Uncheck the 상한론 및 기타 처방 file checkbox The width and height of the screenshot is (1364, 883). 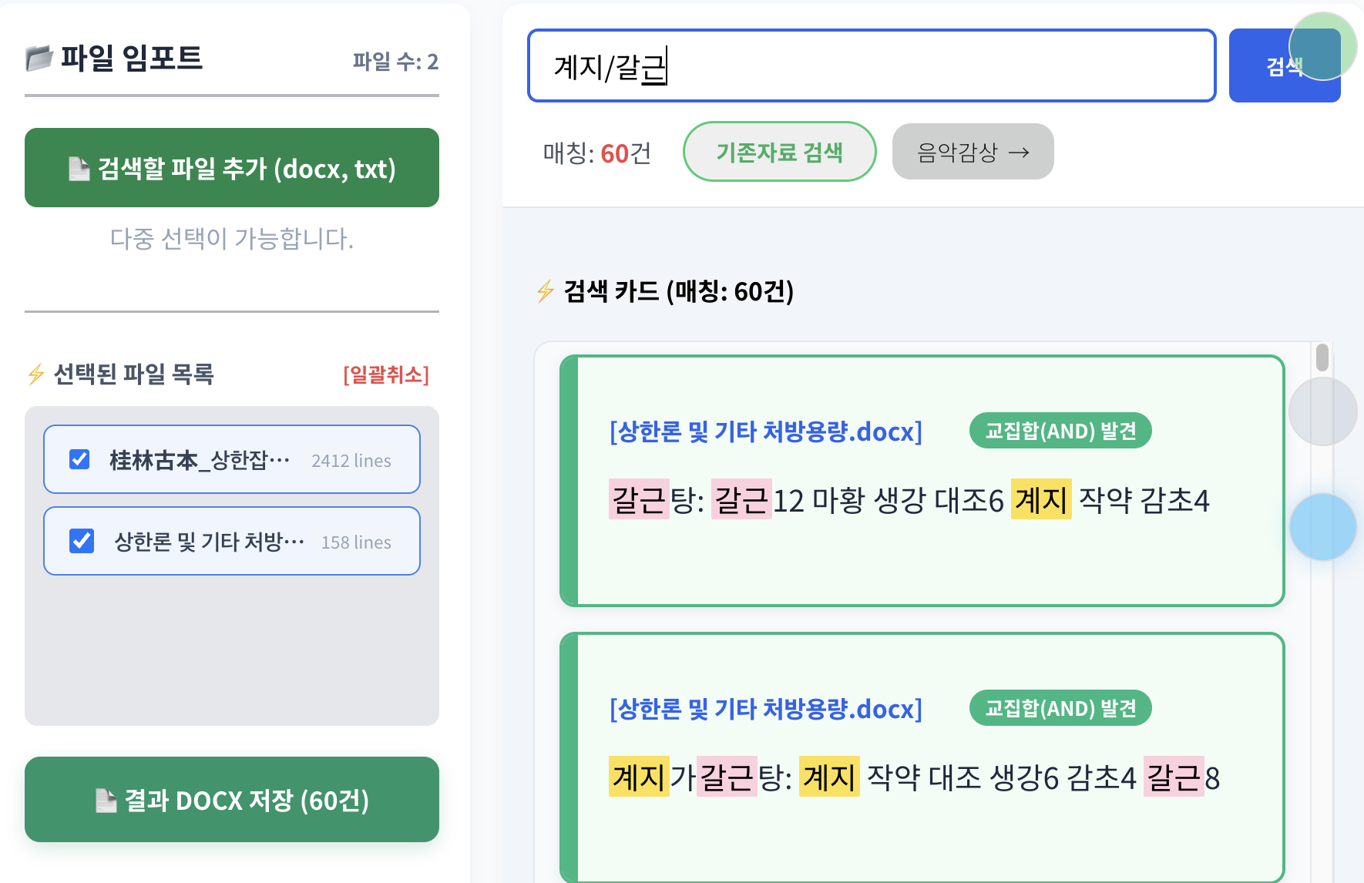tap(82, 541)
